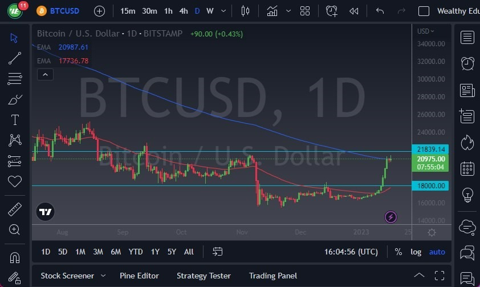Select the 1h timeframe

(x=168, y=11)
